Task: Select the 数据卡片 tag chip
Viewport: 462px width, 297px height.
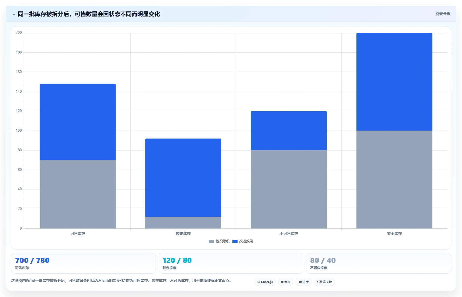Action: tap(324, 282)
